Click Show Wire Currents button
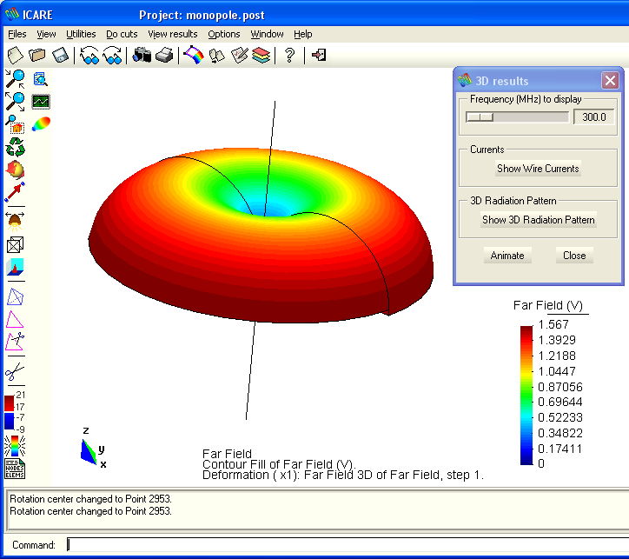 pos(538,169)
